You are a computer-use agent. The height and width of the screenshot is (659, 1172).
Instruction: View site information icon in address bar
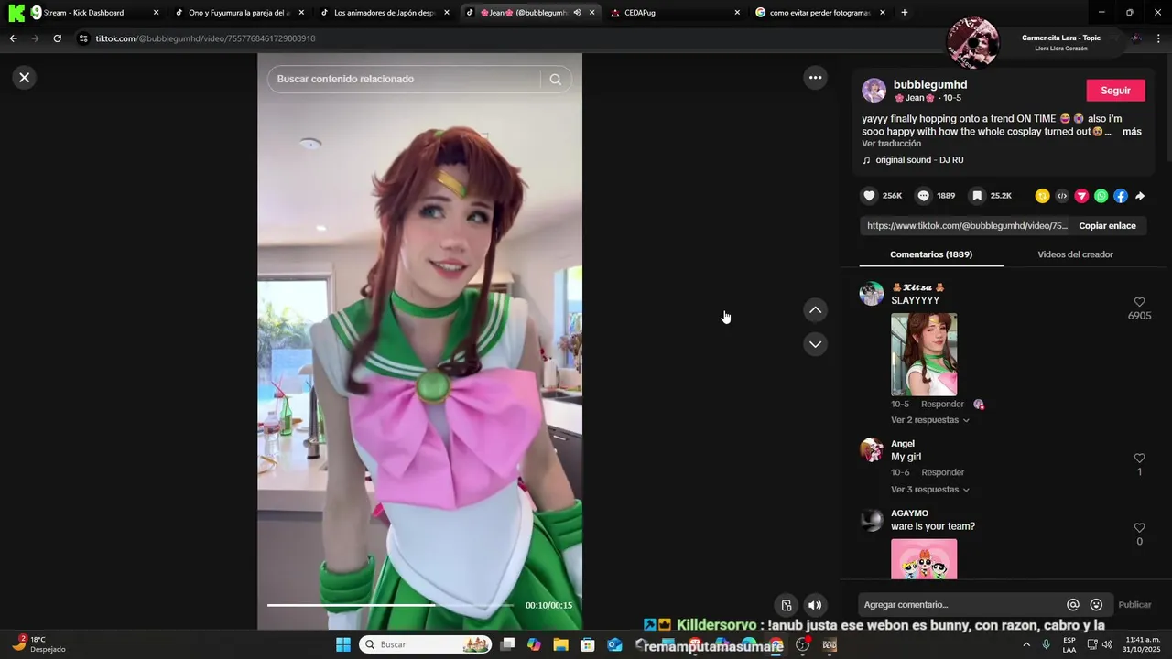(x=83, y=38)
